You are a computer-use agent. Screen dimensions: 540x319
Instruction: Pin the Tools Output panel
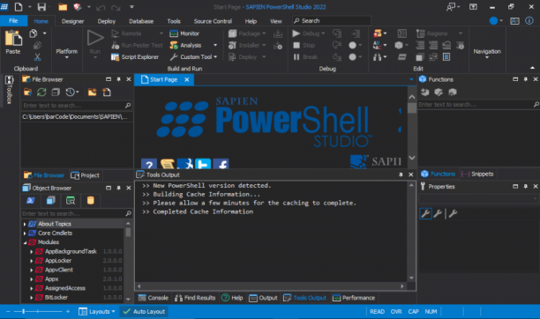[401, 174]
